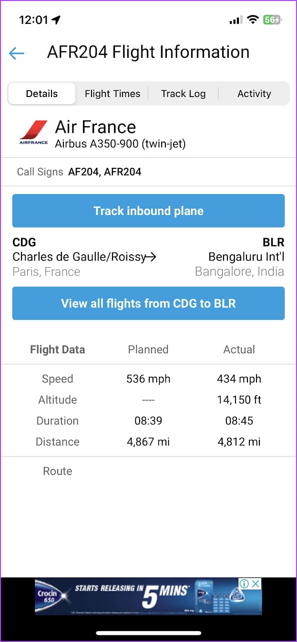
Task: Tap the location arrow beside clock
Action: (x=56, y=20)
